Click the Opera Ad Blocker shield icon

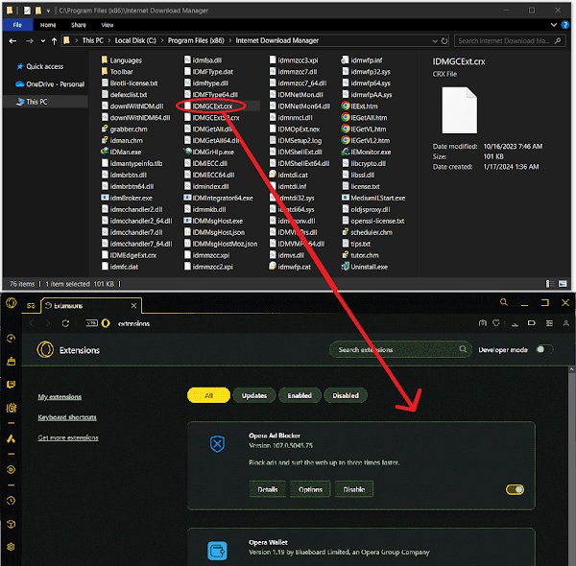217,444
